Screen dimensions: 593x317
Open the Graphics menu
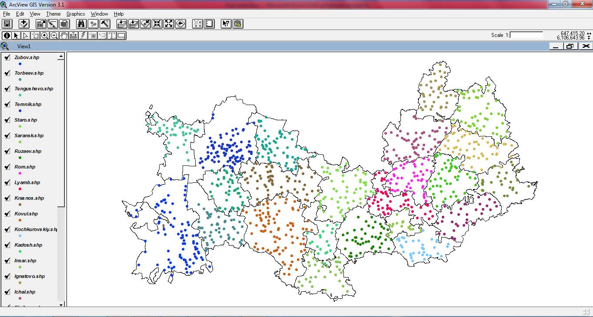[x=76, y=14]
